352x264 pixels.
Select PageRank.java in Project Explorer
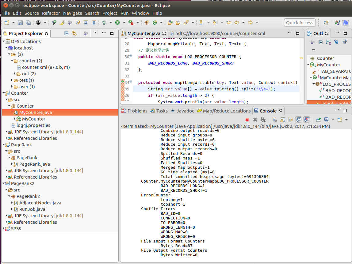[x=34, y=164]
